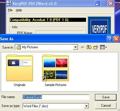Click the Sample Pictures label text
120x111 pixels.
pyautogui.click(x=56, y=85)
